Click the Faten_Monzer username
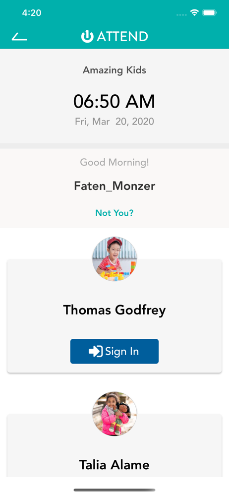This screenshot has height=496, width=229. point(114,186)
